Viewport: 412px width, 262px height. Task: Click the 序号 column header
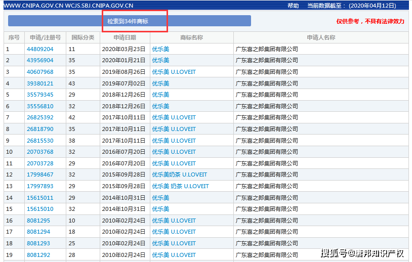(14, 37)
